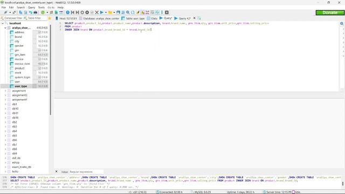
Task: Click the new query tab icon
Action: [x=199, y=18]
